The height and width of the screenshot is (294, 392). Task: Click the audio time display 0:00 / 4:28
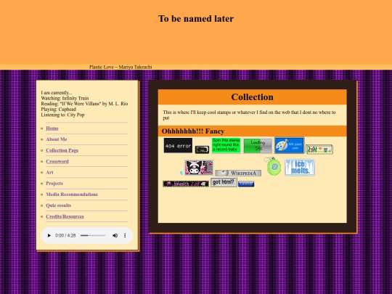pyautogui.click(x=65, y=235)
